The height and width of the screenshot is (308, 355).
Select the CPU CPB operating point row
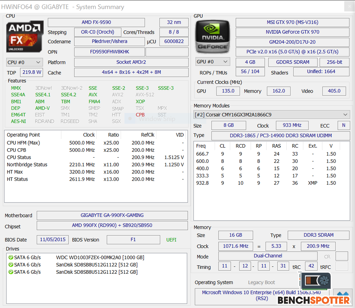tap(96, 150)
